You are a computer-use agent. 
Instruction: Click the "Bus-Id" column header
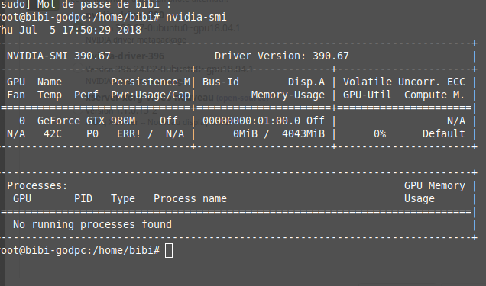click(x=221, y=82)
